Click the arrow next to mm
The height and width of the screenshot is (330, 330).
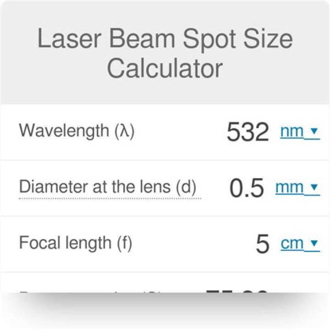(314, 187)
